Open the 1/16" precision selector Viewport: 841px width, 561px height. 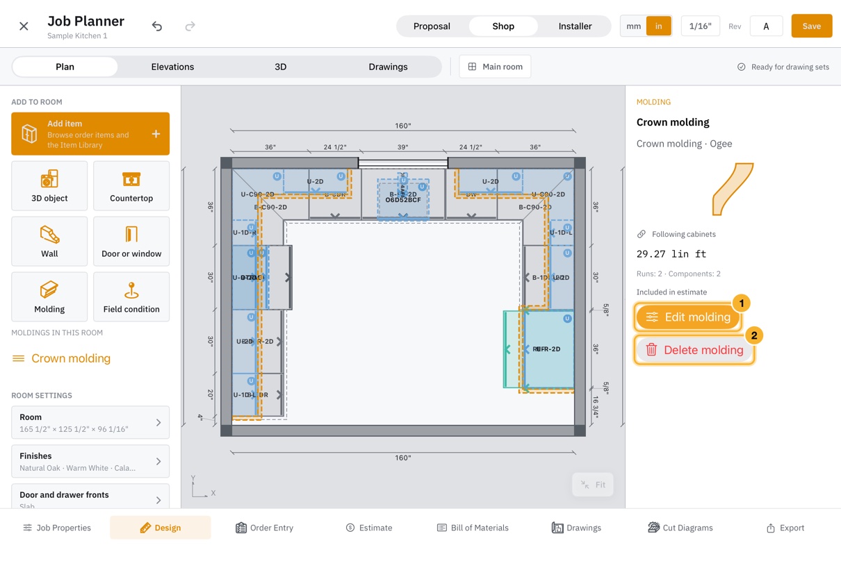[700, 26]
